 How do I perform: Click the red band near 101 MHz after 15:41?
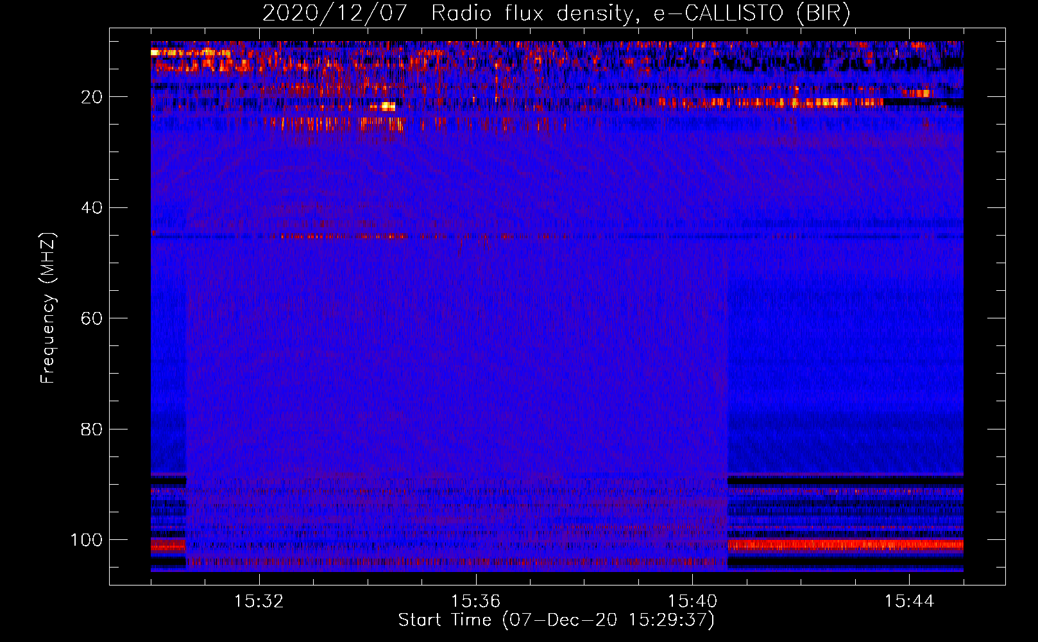click(846, 545)
